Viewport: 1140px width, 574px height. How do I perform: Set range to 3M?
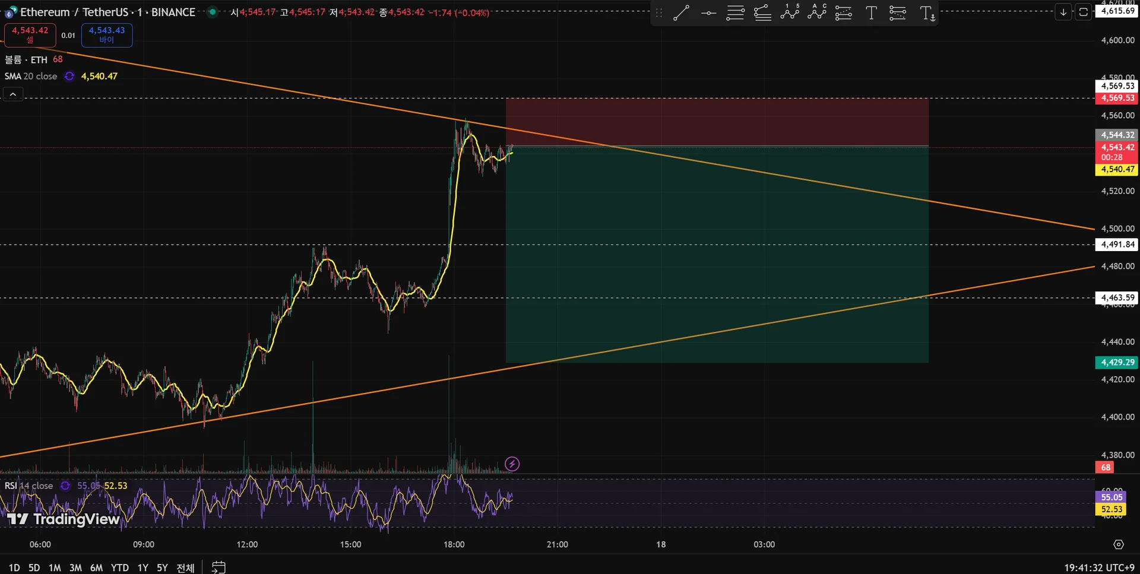[x=75, y=567]
